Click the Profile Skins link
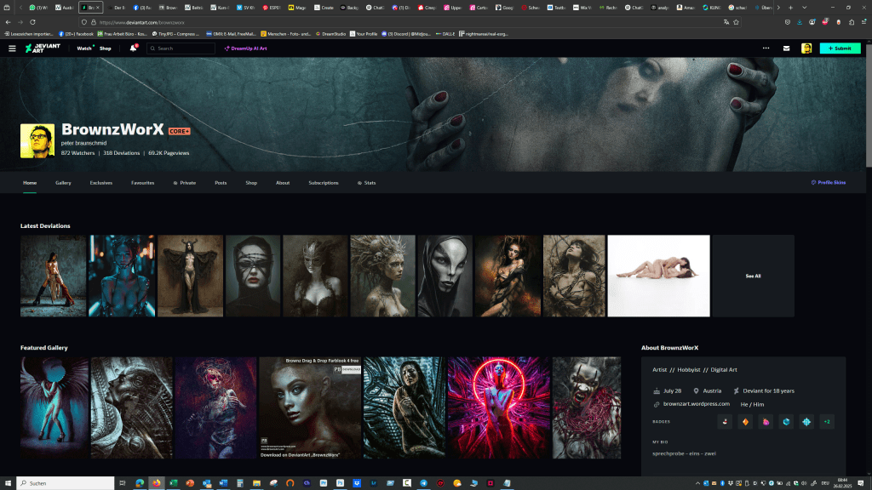 (829, 183)
